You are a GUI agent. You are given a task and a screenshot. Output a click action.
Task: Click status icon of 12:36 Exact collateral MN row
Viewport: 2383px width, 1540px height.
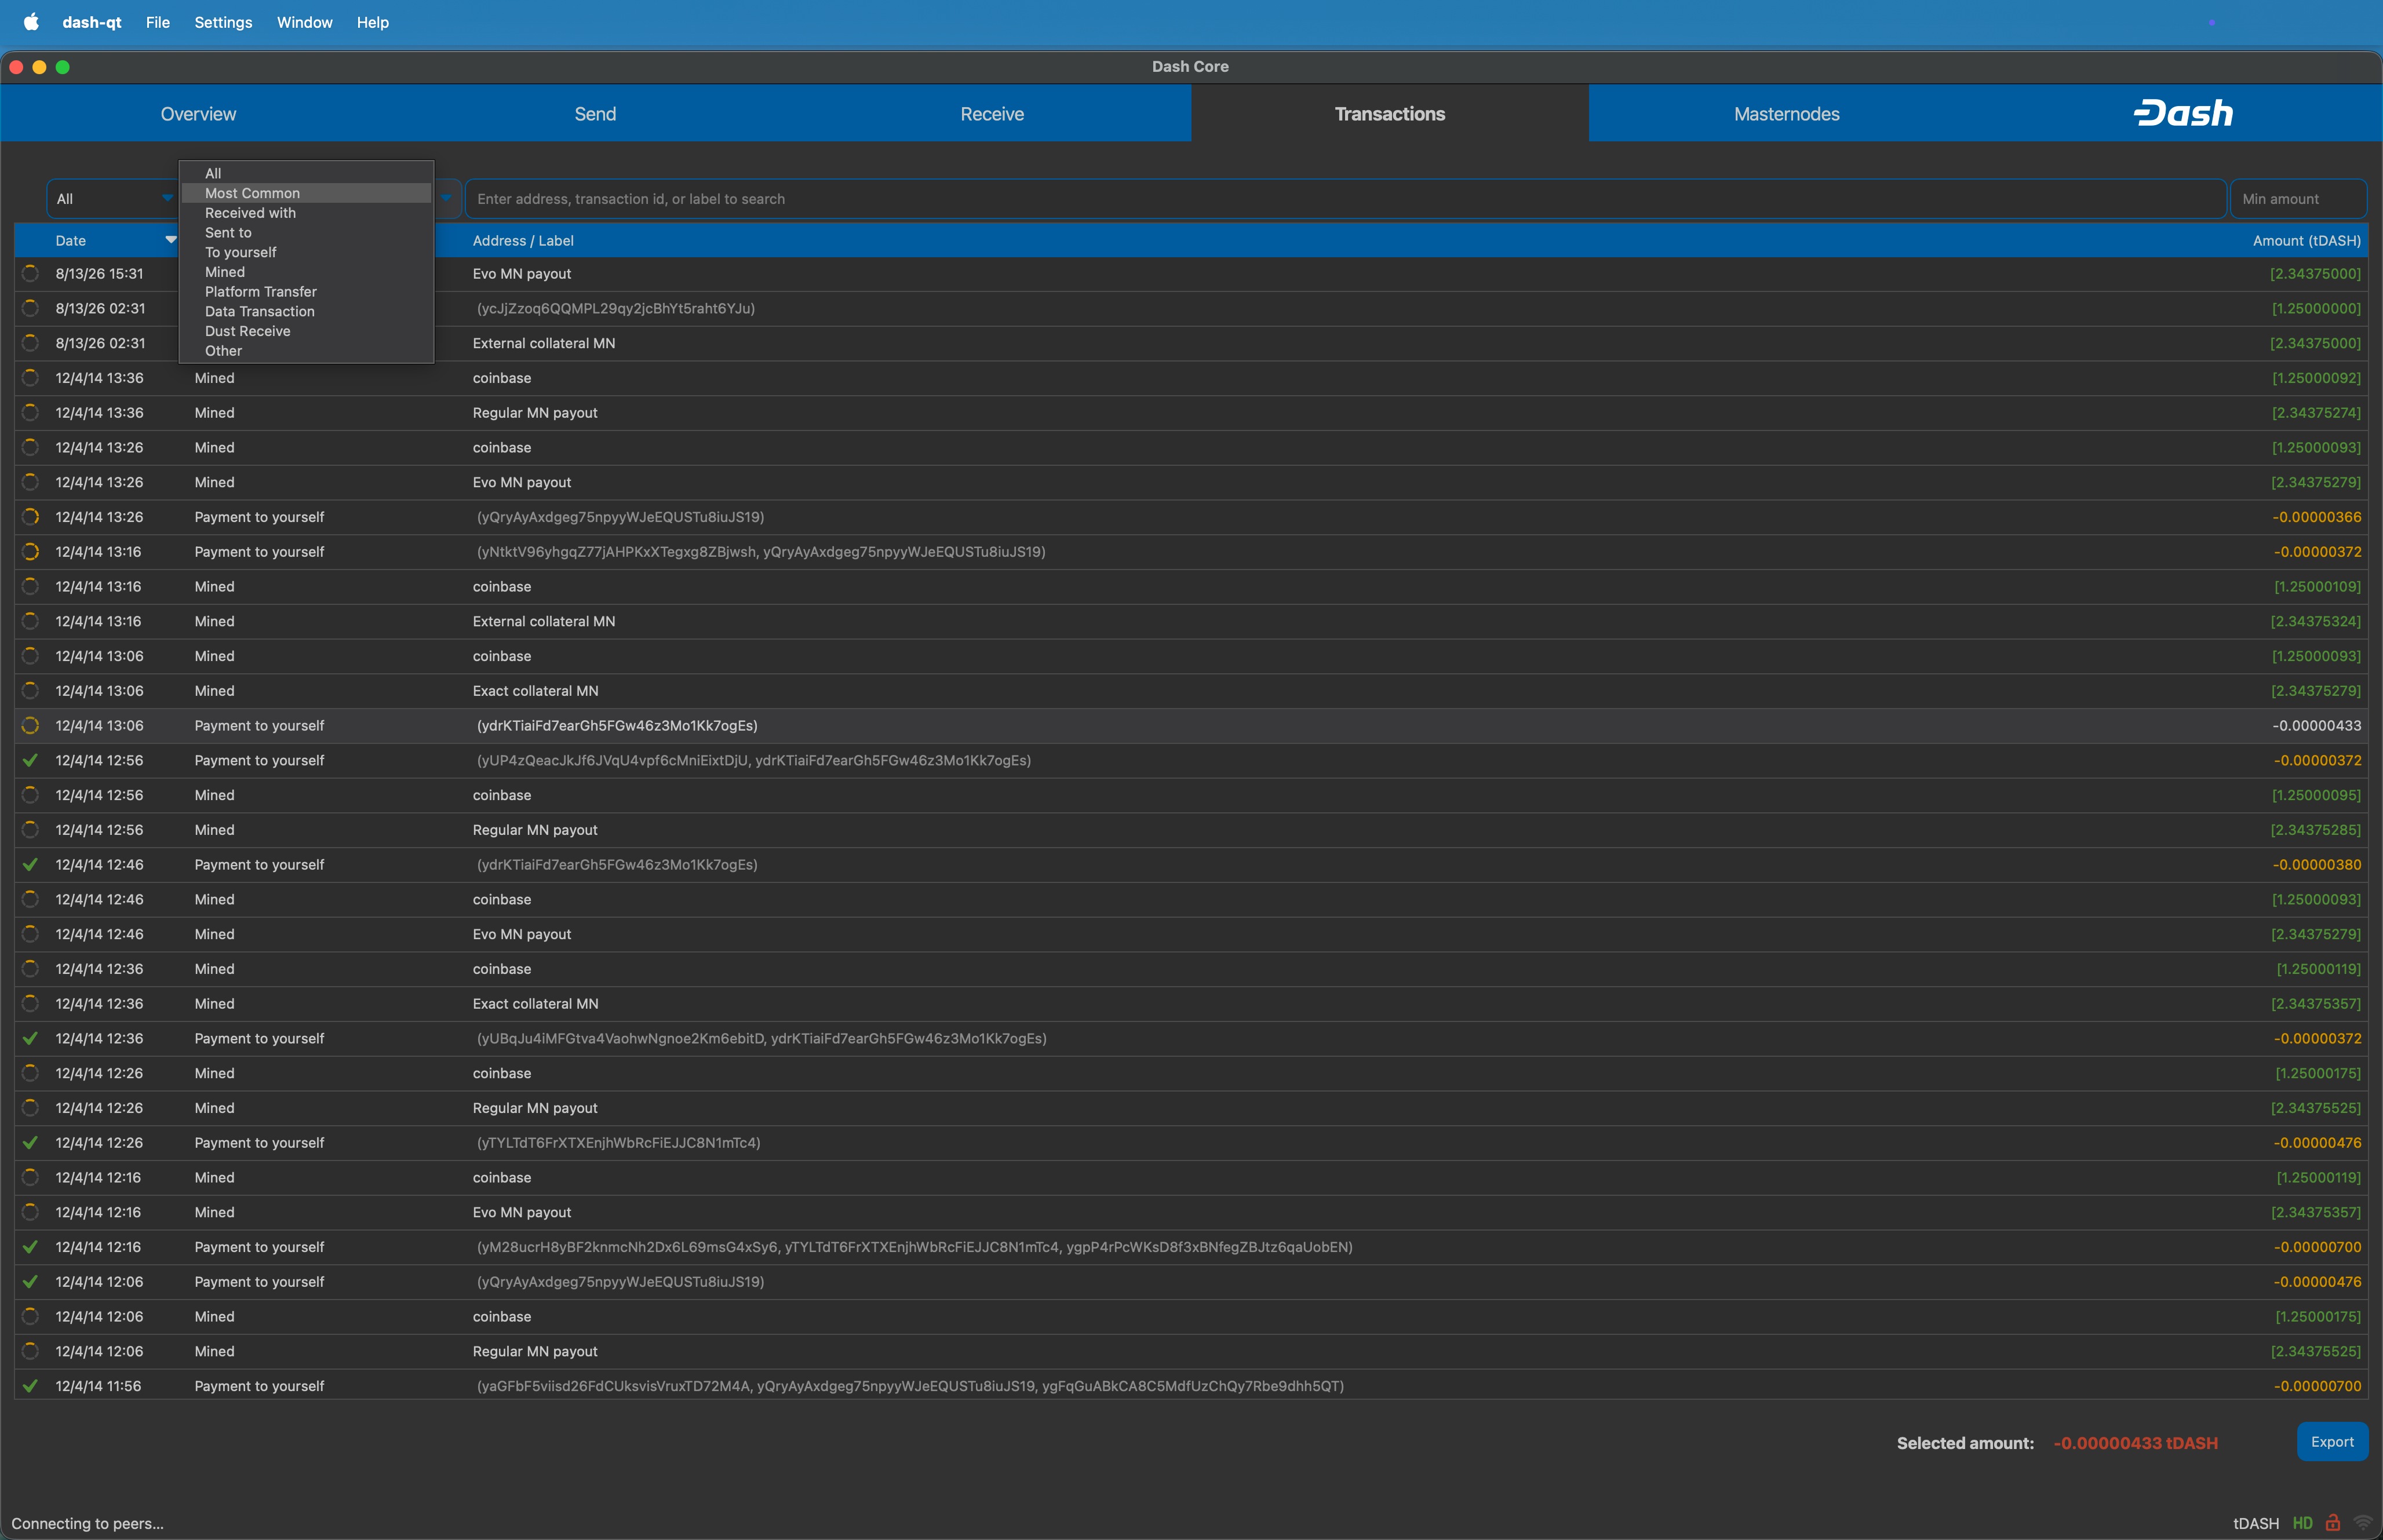(31, 1003)
